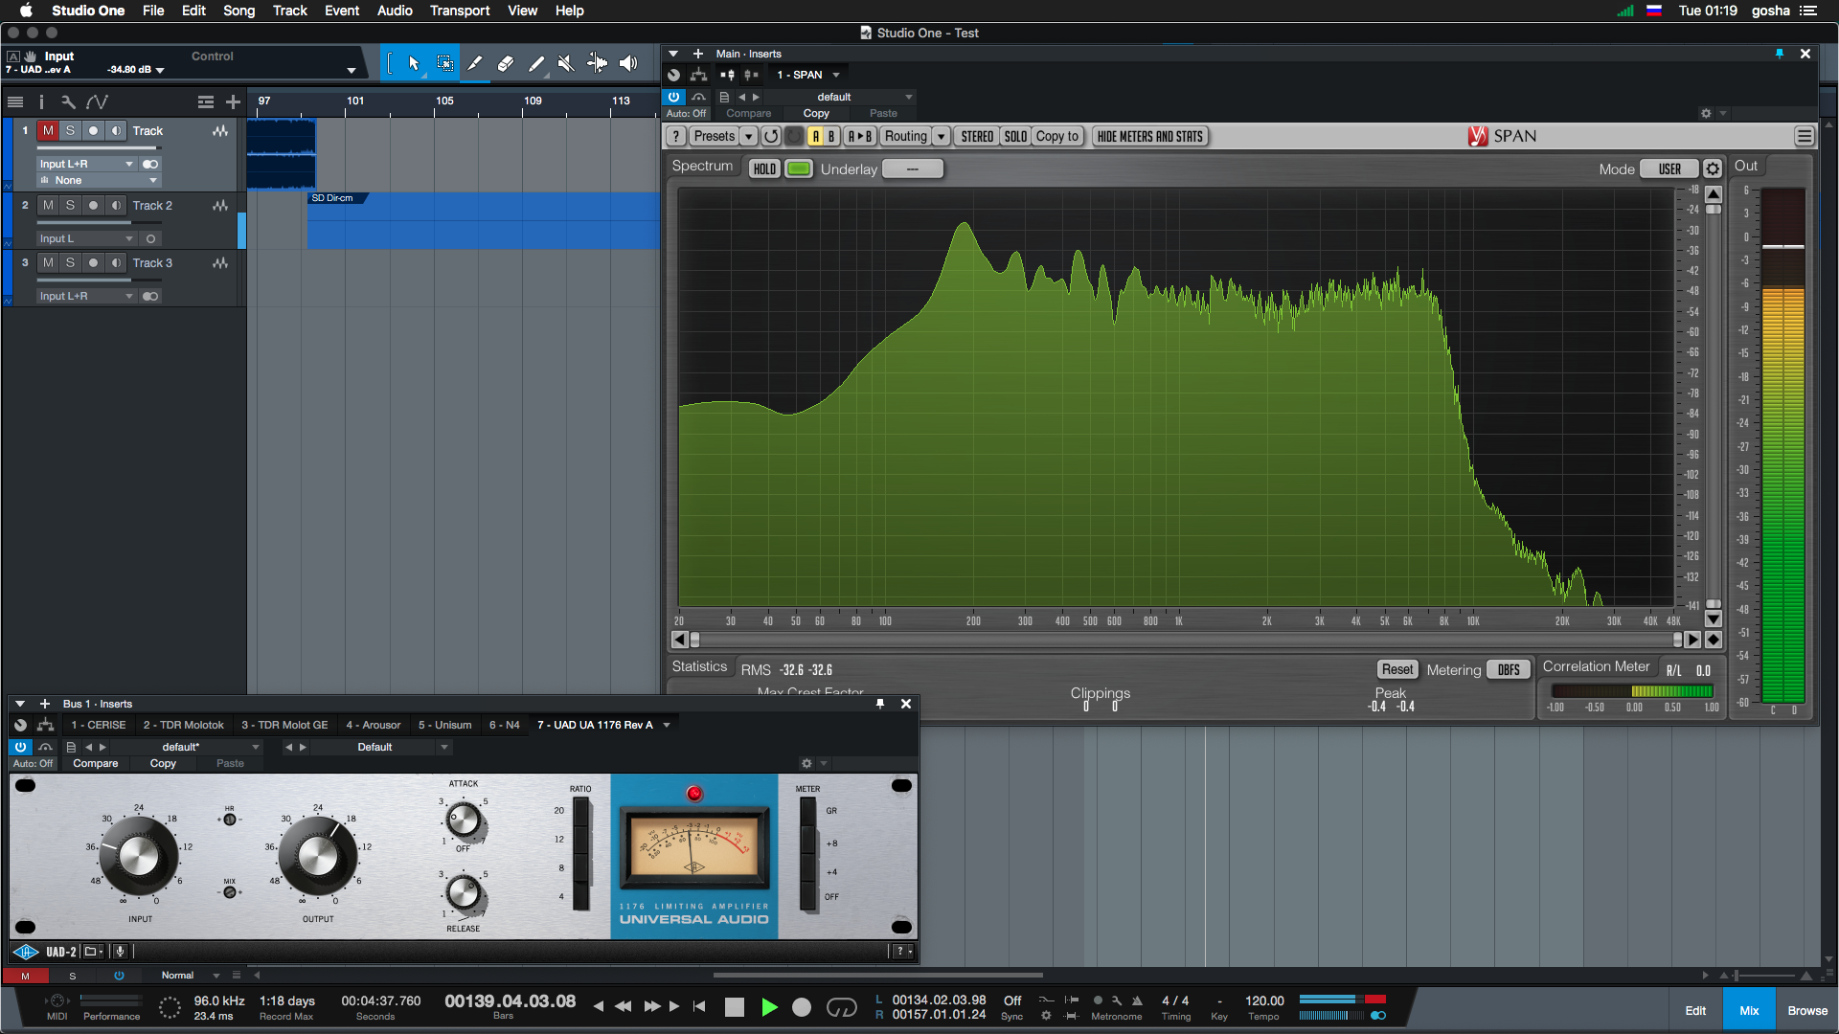Select the Mute tool
Viewport: 1839px width, 1034px height.
[x=566, y=64]
